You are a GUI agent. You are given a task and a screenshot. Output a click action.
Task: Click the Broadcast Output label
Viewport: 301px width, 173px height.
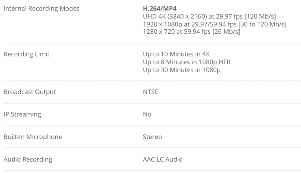(30, 92)
